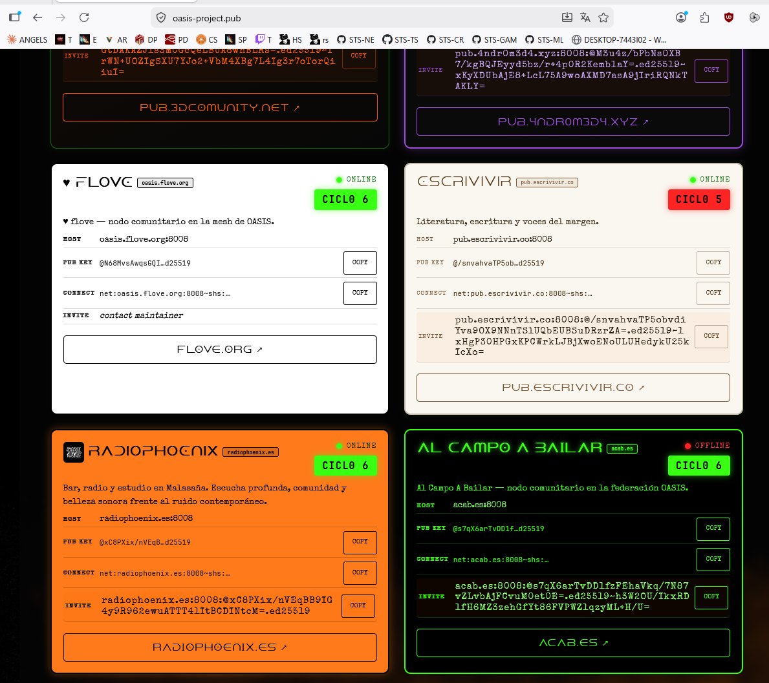Open the ANGELS bookmark
The height and width of the screenshot is (683, 769).
[27, 39]
